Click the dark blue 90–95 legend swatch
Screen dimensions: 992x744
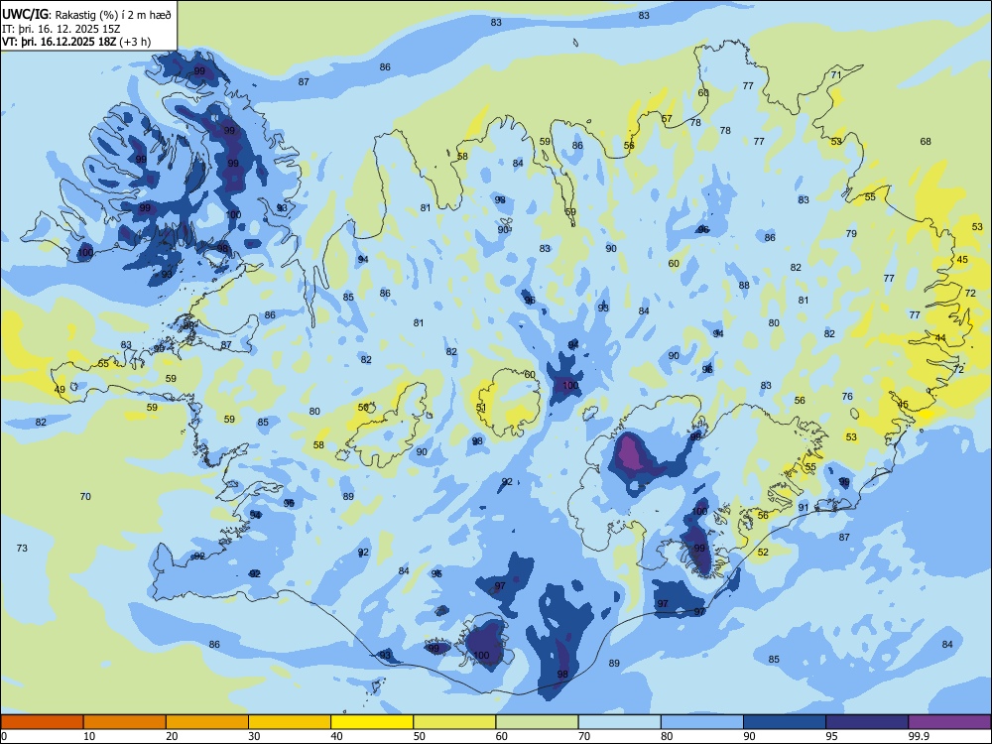tap(785, 722)
